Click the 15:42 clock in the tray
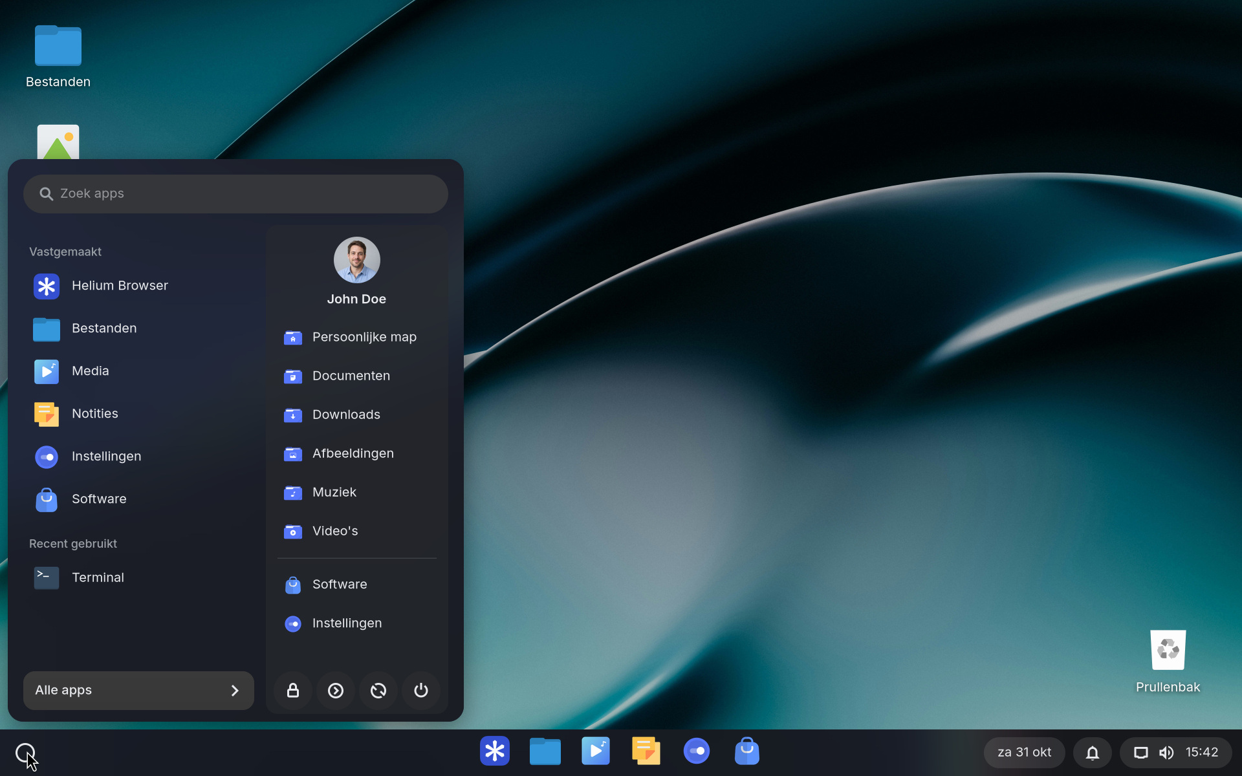 click(x=1202, y=753)
